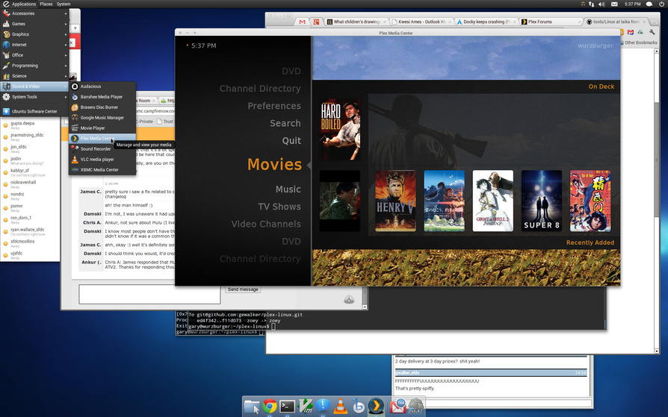Expand the Accessories submenu

tap(34, 13)
